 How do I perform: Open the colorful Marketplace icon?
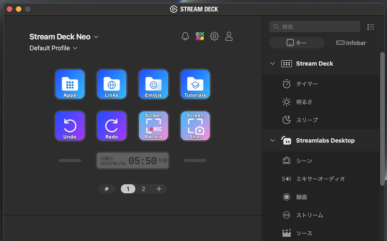coord(200,37)
